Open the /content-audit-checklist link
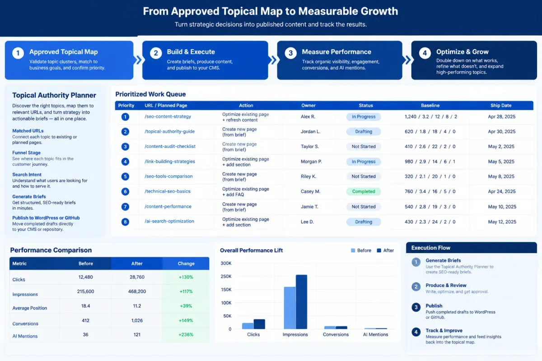542x361 pixels. (170, 147)
